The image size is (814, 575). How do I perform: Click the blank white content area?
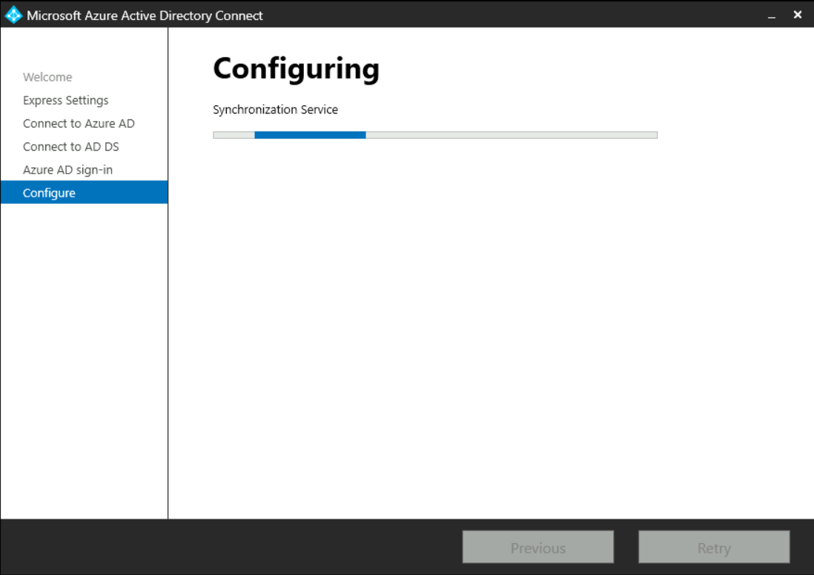click(x=489, y=326)
